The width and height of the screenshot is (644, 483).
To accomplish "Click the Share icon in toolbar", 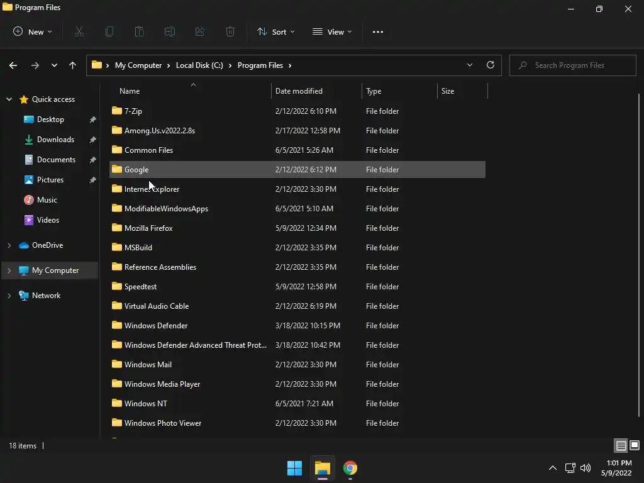I will coord(200,31).
